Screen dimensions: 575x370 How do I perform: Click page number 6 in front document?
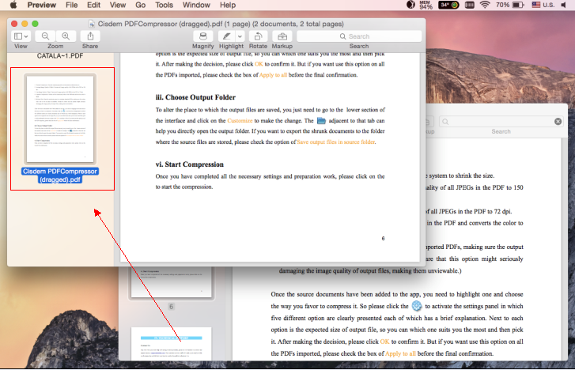(384, 238)
